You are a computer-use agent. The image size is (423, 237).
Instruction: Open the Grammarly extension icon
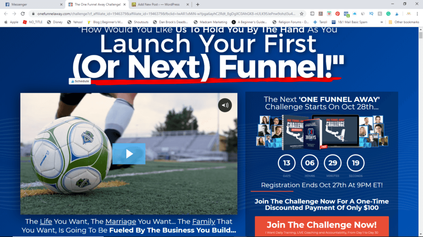tap(388, 14)
